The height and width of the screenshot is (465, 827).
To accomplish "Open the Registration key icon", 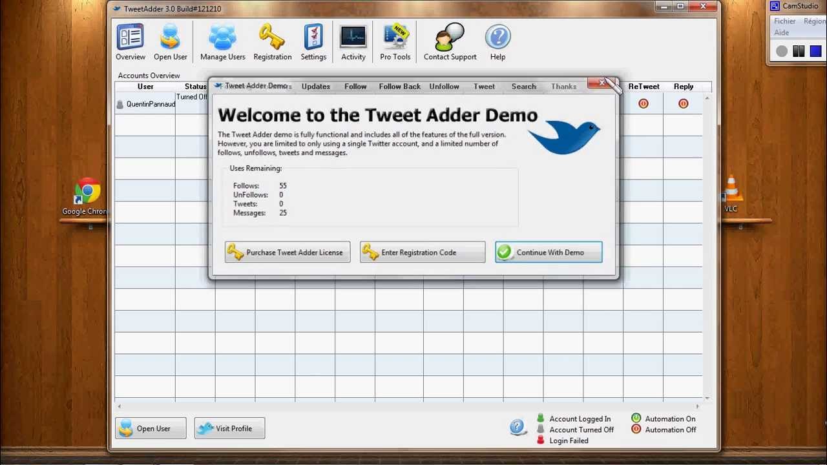I will click(x=273, y=43).
